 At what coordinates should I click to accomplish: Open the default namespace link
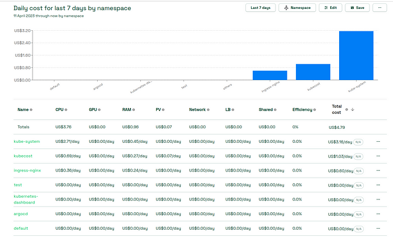(21, 229)
